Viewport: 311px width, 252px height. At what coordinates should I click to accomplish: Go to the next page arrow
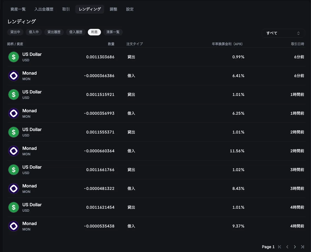pos(295,247)
